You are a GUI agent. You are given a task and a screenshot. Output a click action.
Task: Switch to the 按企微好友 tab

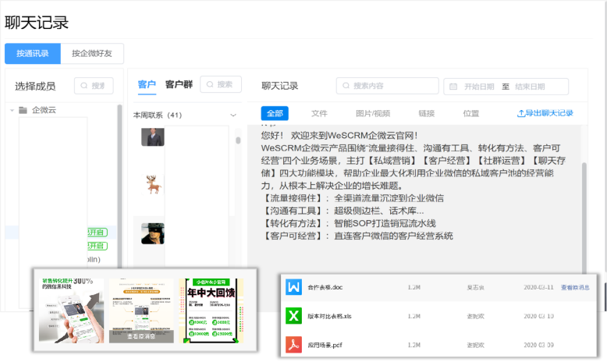coord(92,54)
